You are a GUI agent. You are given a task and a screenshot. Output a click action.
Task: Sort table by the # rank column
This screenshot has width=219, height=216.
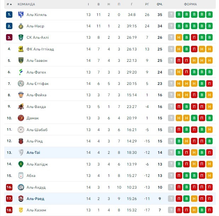pos(9,4)
